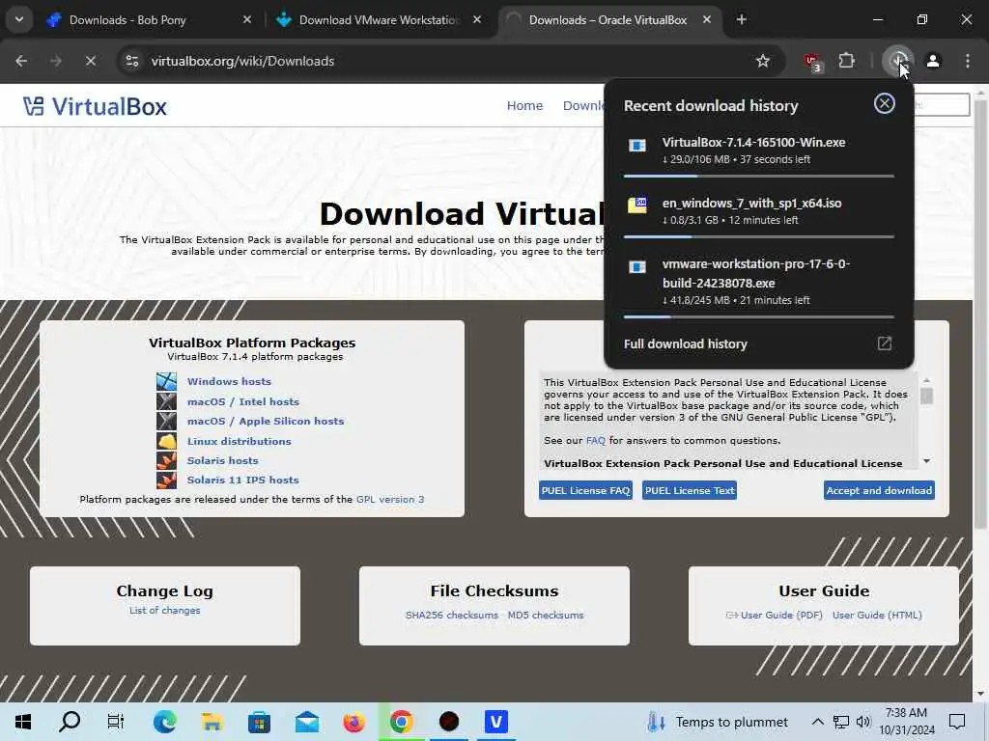Close the Oracle VirtualBox tab

(706, 19)
